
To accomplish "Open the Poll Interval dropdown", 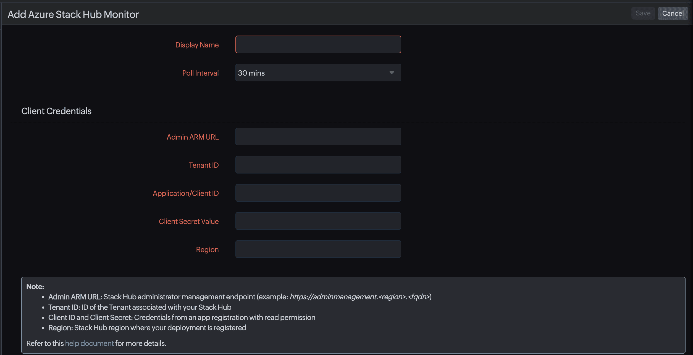I will (318, 73).
